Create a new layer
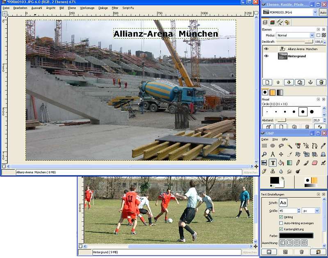The width and height of the screenshot is (328, 258). pyautogui.click(x=267, y=82)
